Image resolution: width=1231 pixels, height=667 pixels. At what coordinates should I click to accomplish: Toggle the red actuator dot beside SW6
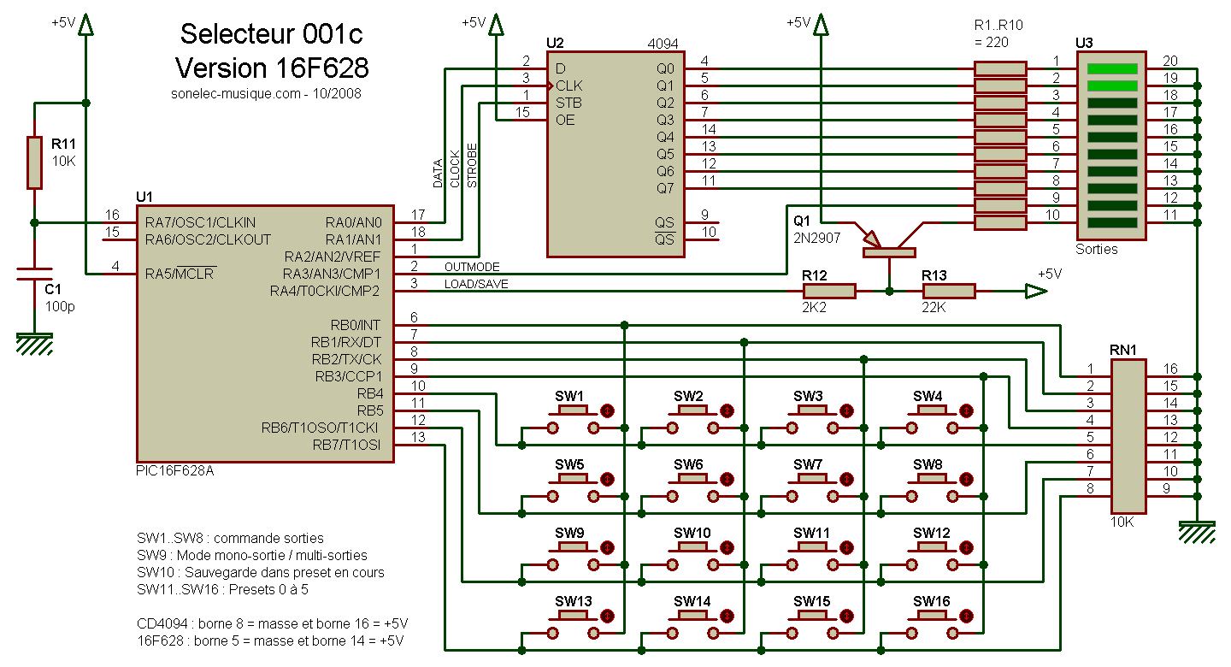click(x=727, y=479)
